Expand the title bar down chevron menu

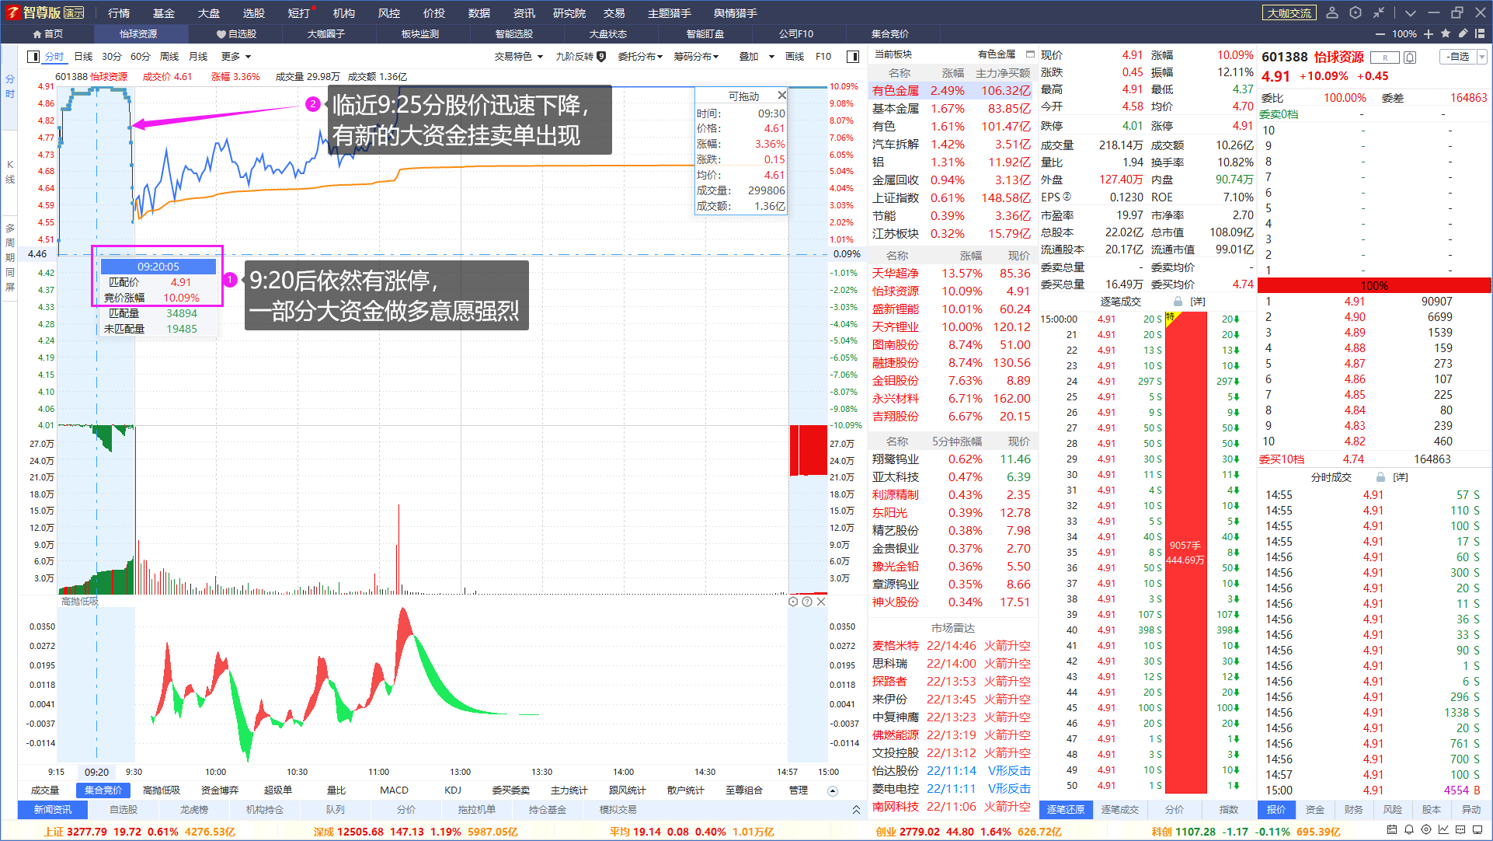tap(1411, 12)
